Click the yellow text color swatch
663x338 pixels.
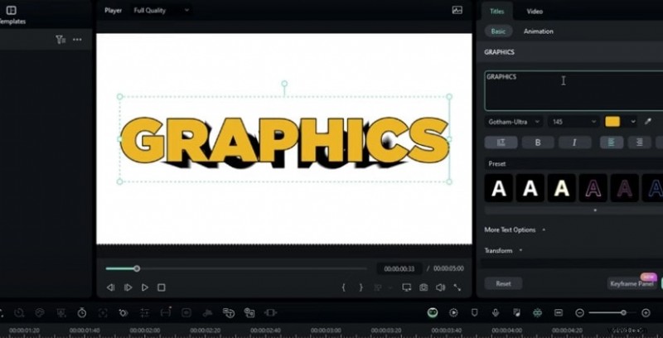(x=612, y=122)
